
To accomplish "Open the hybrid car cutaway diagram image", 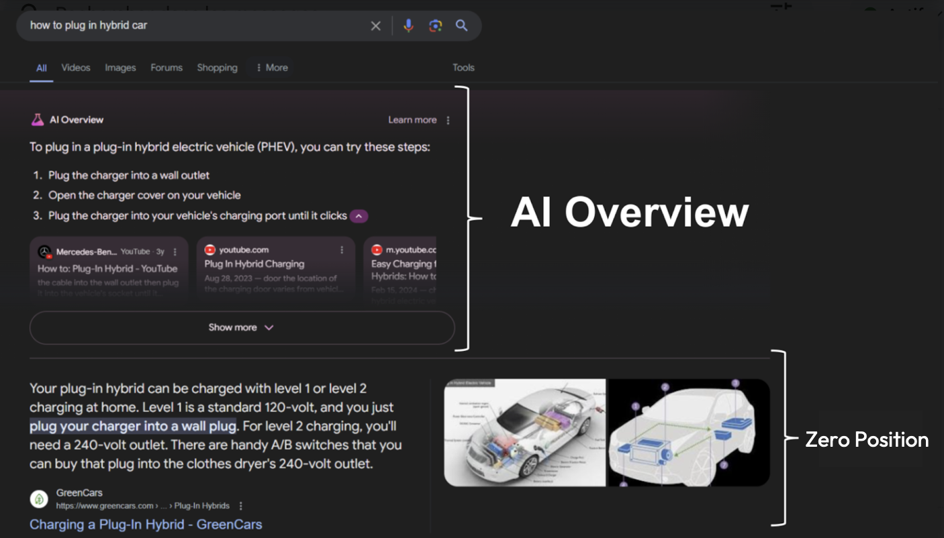I will pyautogui.click(x=525, y=432).
